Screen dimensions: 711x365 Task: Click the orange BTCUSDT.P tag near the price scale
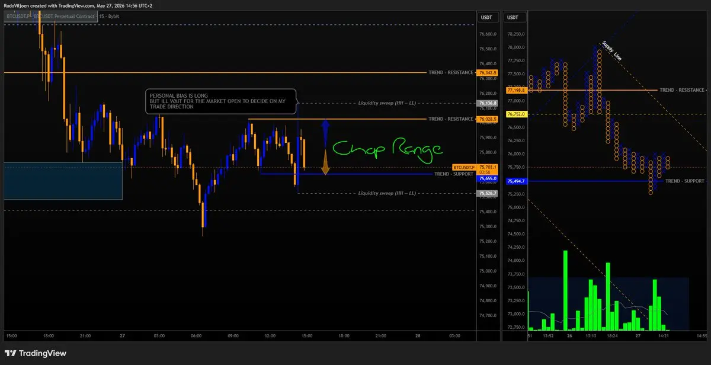(464, 168)
